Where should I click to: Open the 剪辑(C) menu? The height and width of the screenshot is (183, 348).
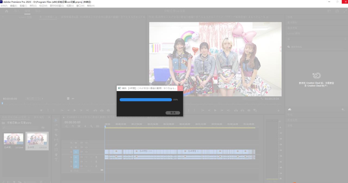(x=23, y=6)
